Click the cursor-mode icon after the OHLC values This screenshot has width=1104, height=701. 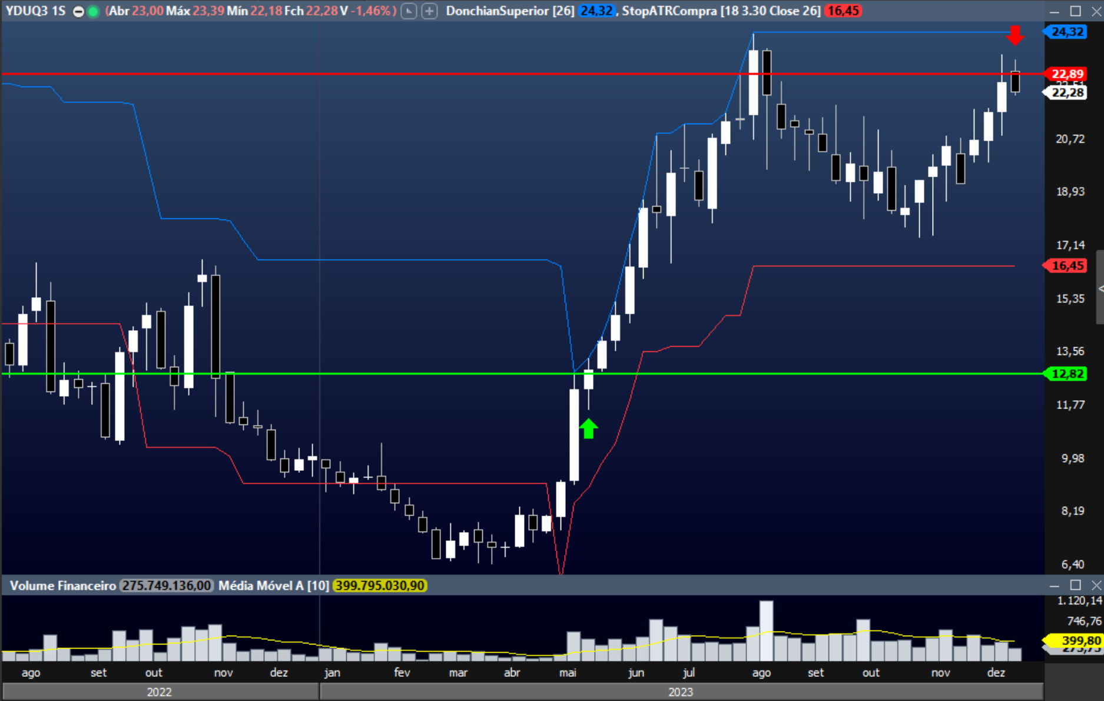tap(409, 11)
